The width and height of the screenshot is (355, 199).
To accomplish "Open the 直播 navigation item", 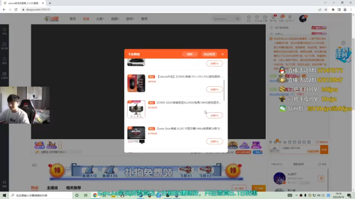I will click(x=86, y=19).
